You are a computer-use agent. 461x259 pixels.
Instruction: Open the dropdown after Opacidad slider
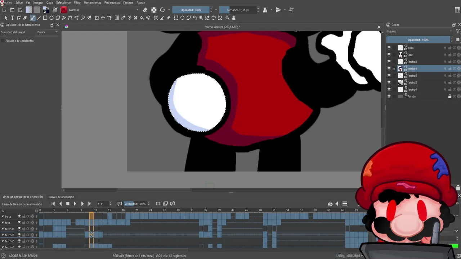pyautogui.click(x=216, y=10)
